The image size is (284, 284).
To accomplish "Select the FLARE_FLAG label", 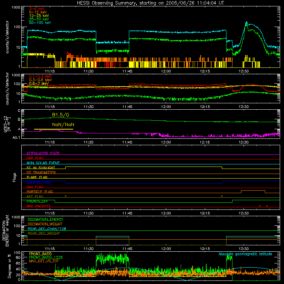I will [37, 177].
